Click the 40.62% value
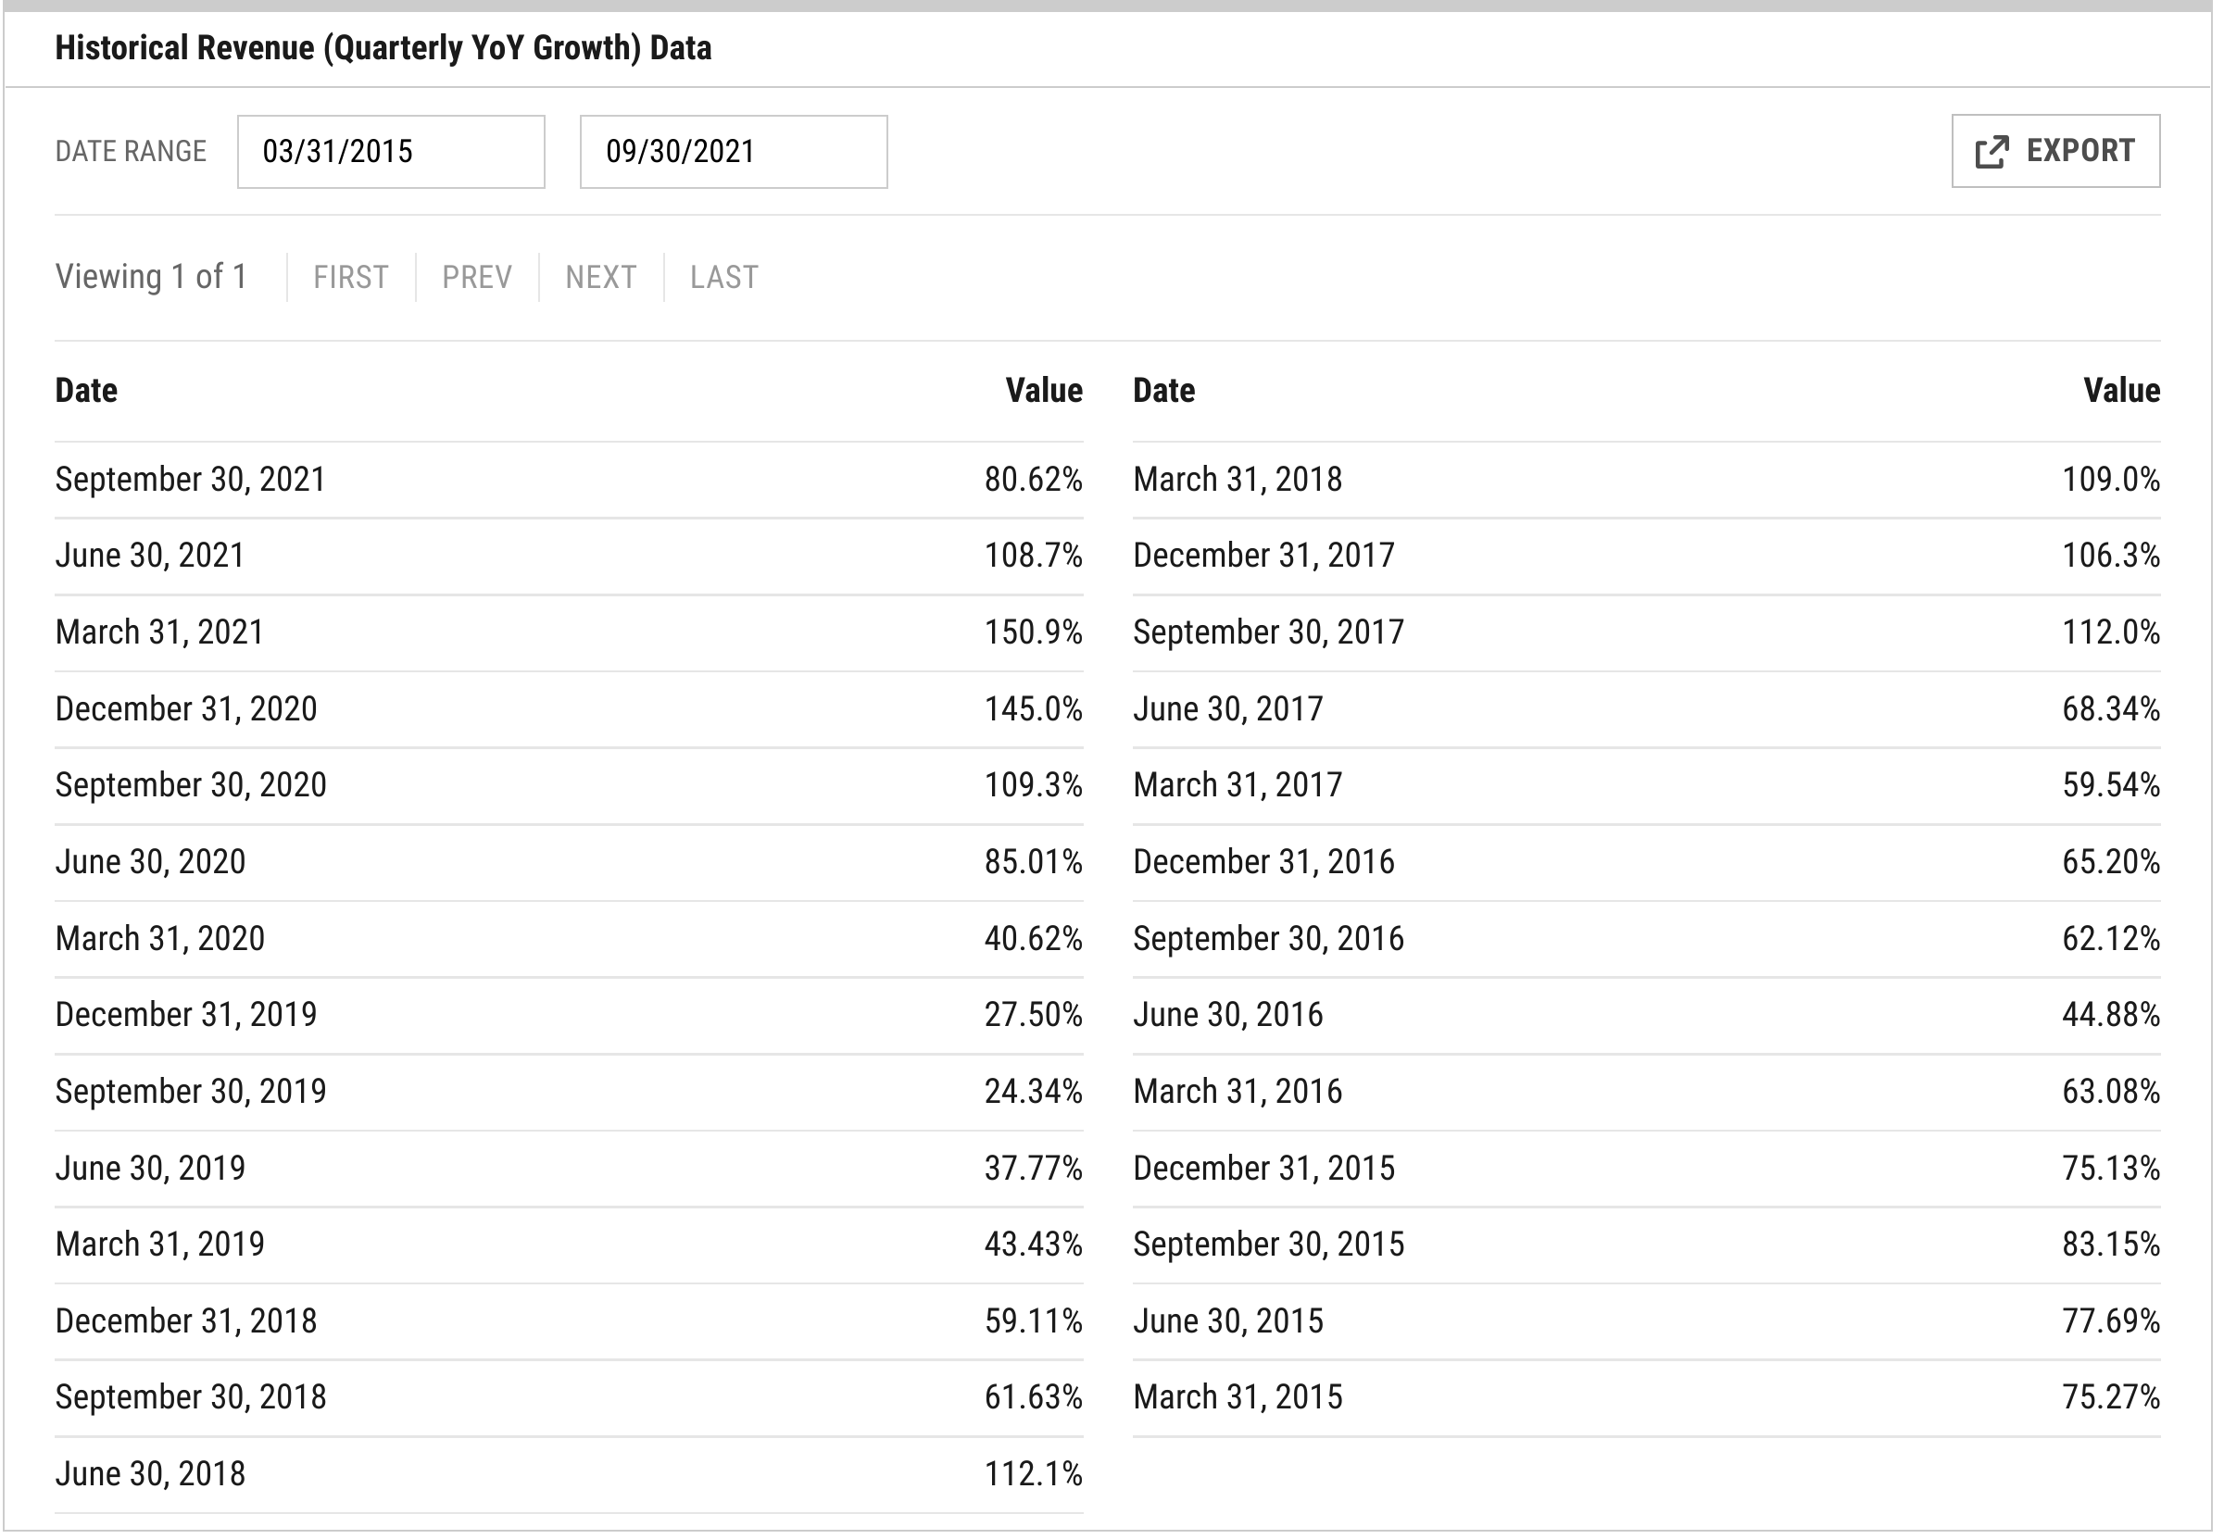 1033,938
